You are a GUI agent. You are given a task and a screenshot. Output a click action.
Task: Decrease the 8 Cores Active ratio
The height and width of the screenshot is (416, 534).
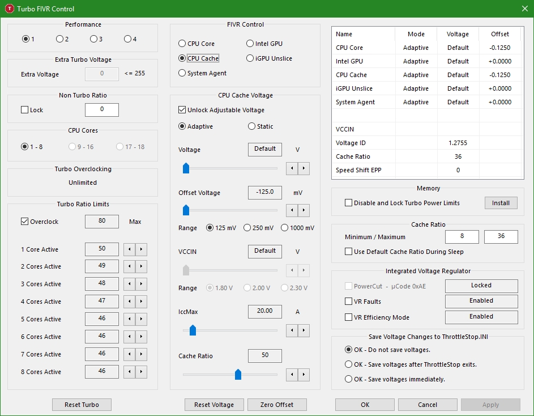130,372
